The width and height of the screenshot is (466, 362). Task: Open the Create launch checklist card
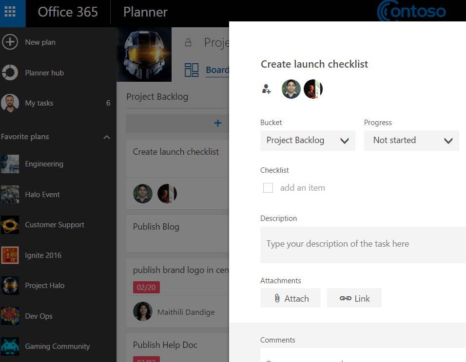[178, 175]
